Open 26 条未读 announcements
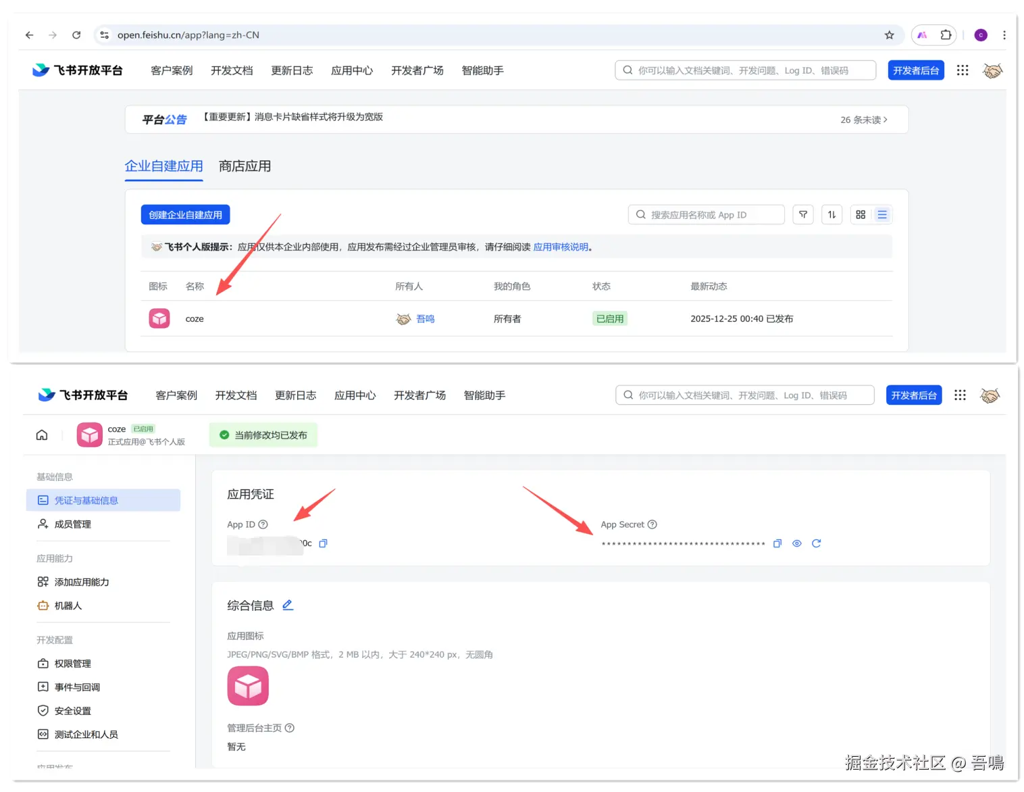 coord(864,120)
